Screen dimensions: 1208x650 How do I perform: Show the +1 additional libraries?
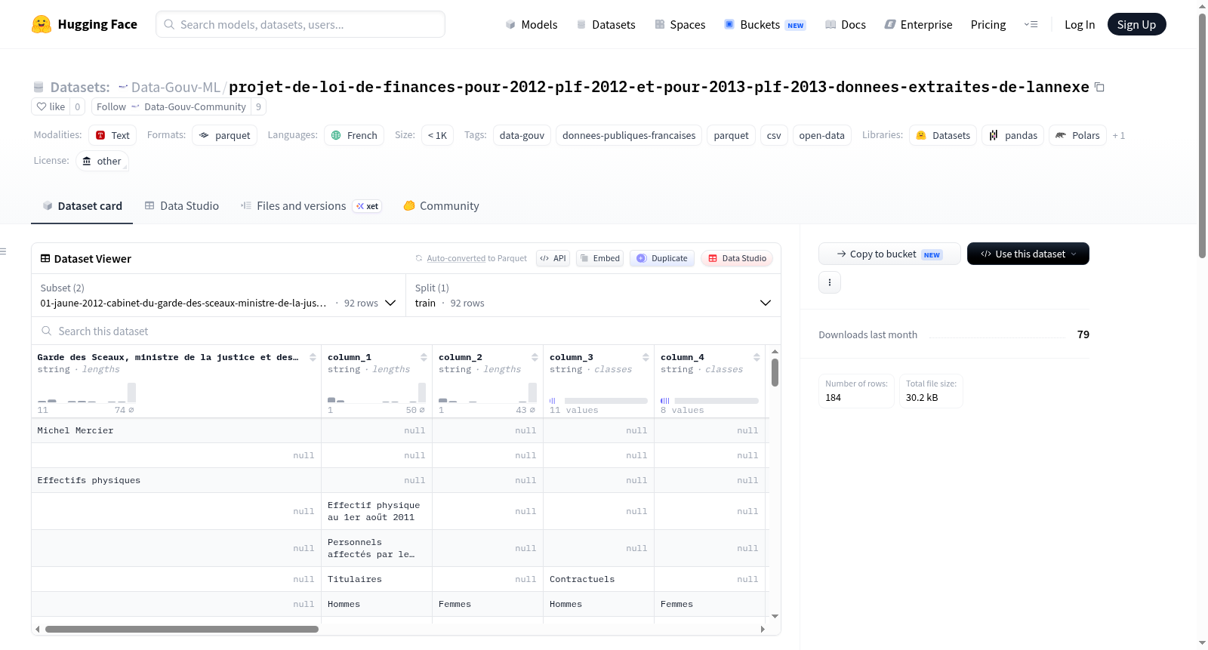pos(1119,135)
